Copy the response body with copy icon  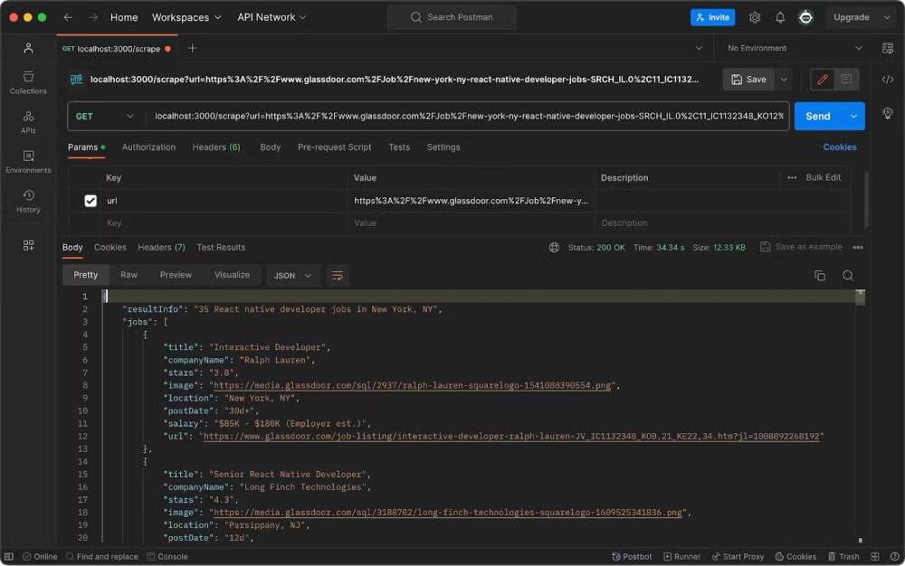tap(820, 276)
